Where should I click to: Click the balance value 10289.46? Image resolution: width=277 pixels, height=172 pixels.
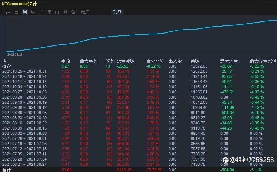click(x=199, y=107)
